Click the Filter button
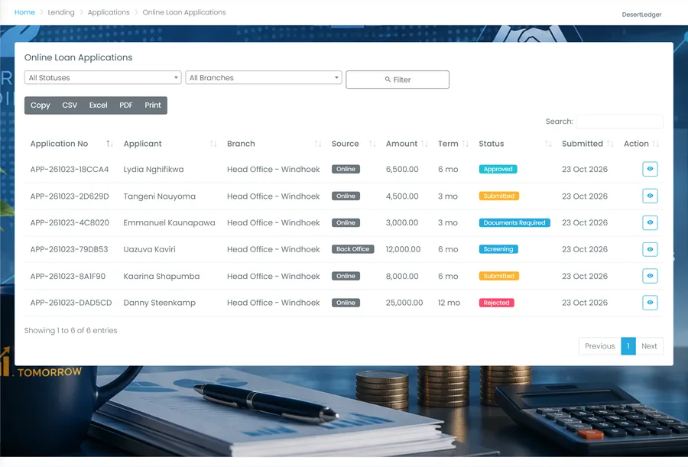This screenshot has height=467, width=688. click(398, 79)
